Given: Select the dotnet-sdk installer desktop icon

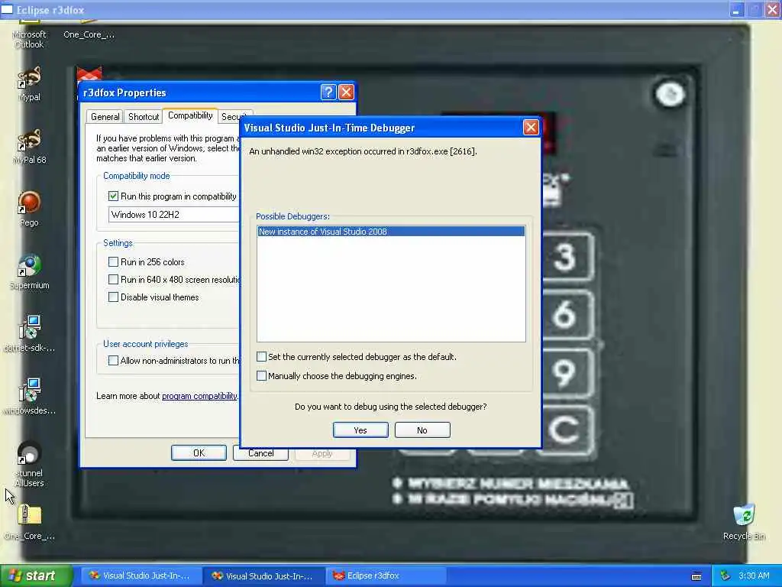Looking at the screenshot, I should coord(30,335).
